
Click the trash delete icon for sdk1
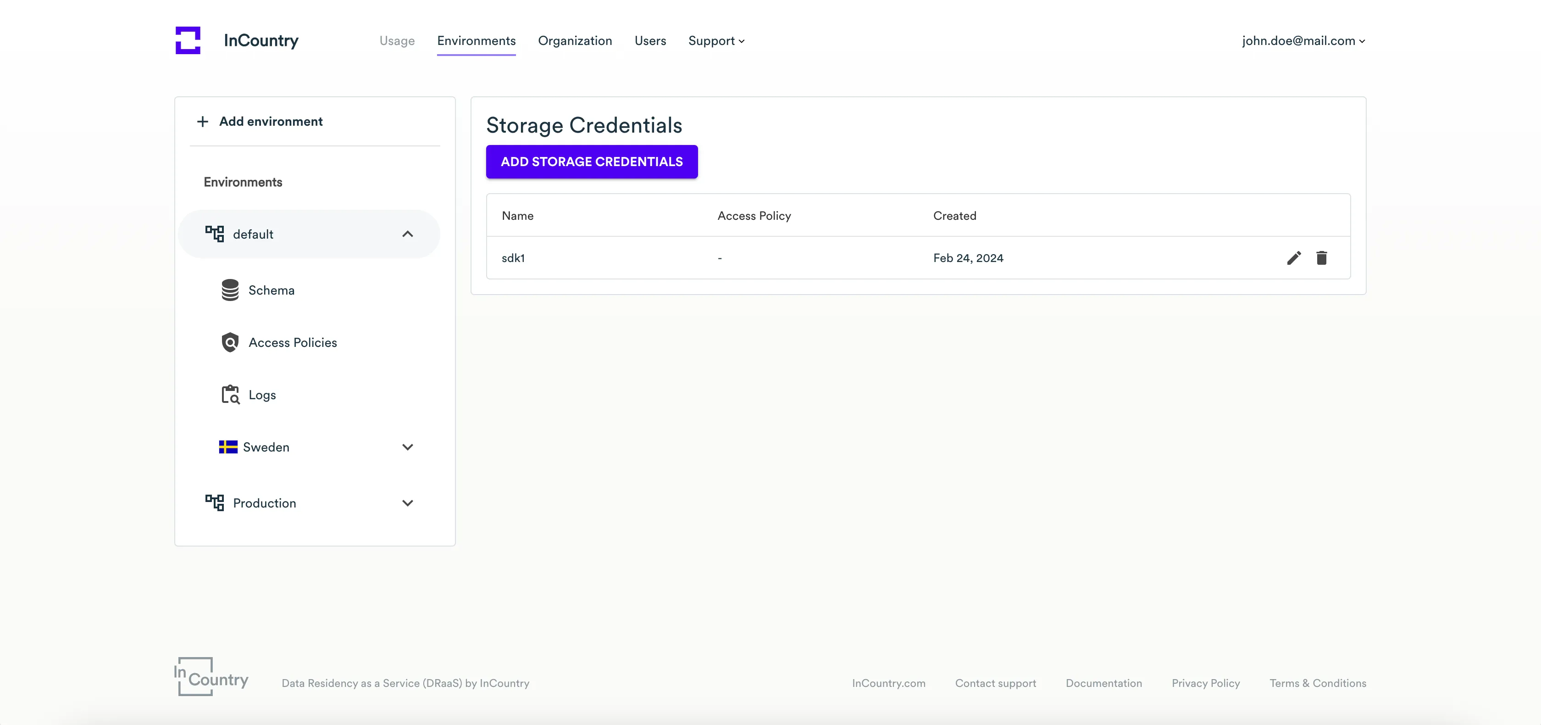pyautogui.click(x=1321, y=258)
